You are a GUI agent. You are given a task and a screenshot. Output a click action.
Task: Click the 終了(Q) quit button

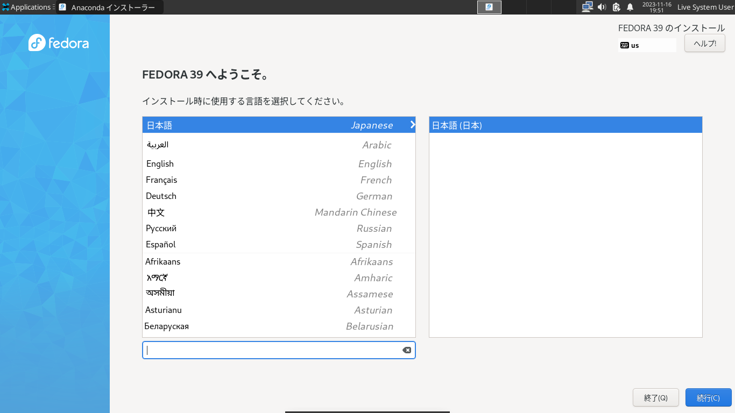coord(656,397)
